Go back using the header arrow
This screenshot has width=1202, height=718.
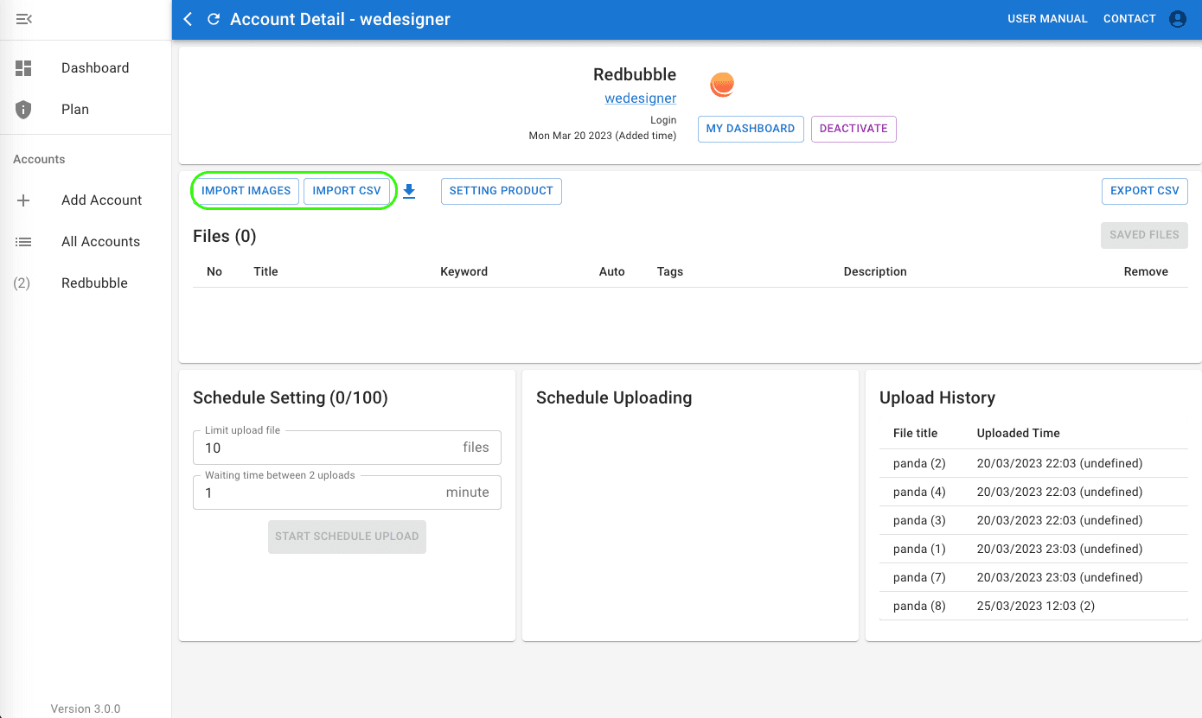(x=188, y=19)
